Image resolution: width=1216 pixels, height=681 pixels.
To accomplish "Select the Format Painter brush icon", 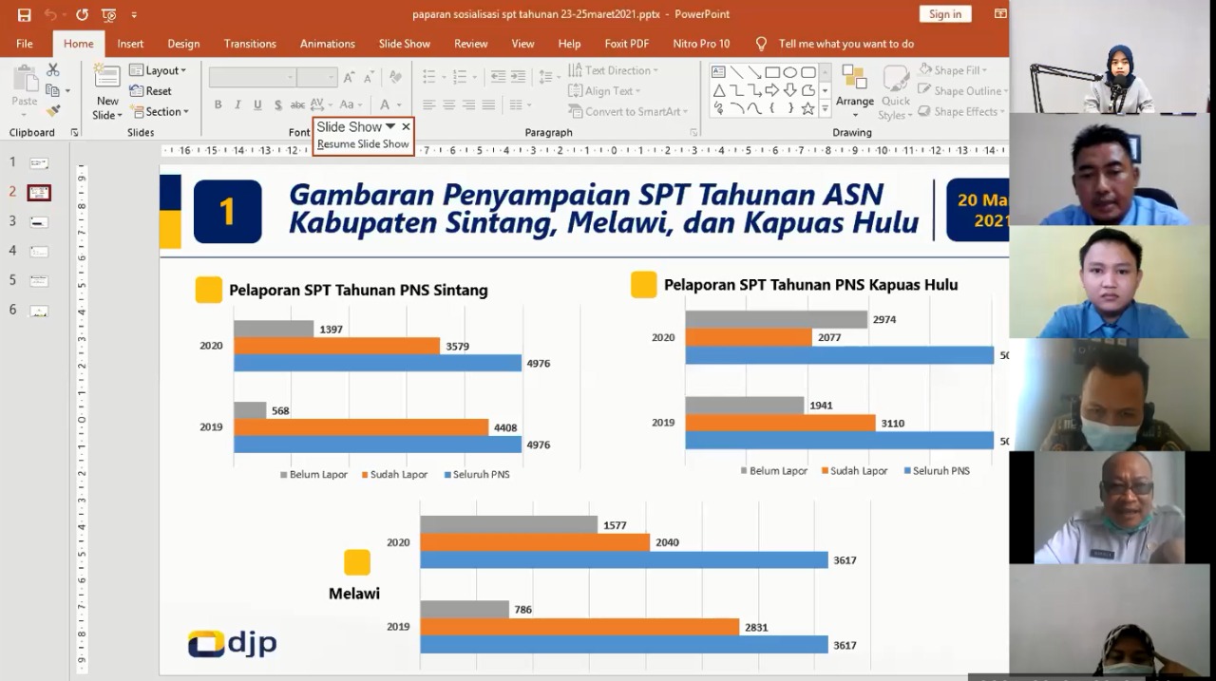I will tap(53, 110).
